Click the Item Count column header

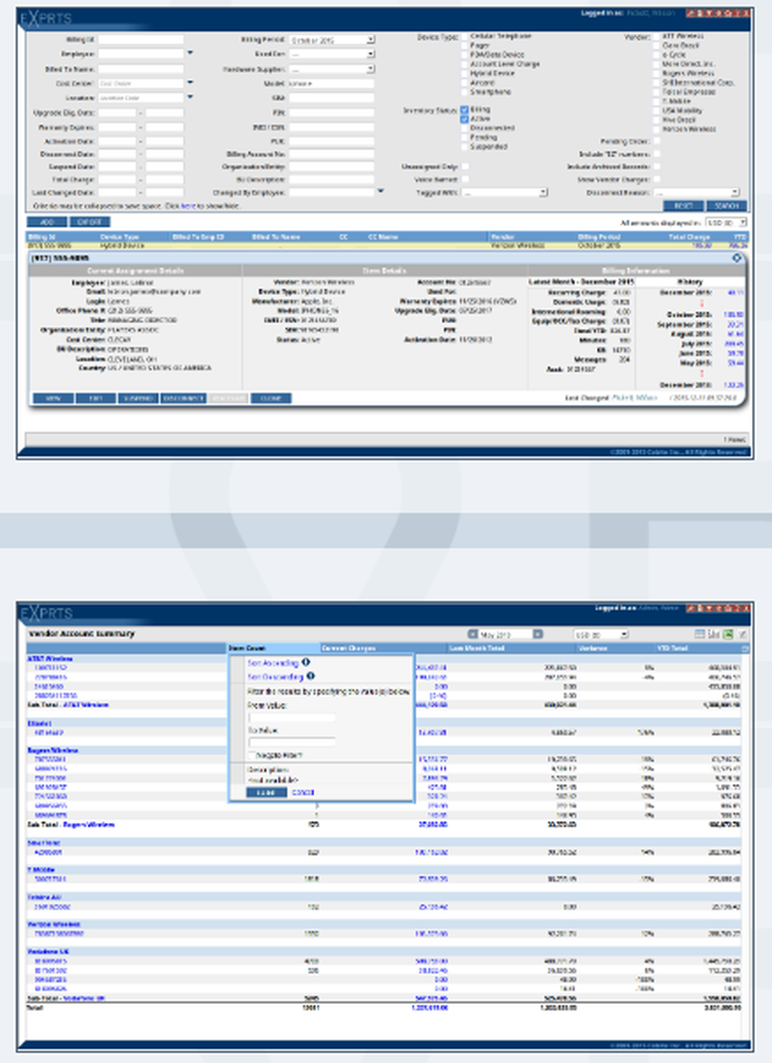[x=273, y=648]
